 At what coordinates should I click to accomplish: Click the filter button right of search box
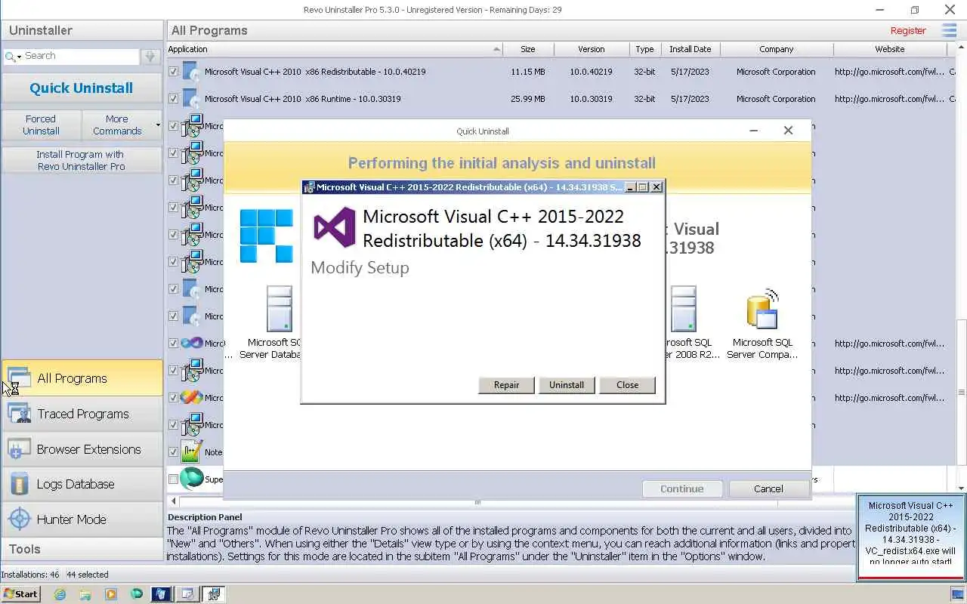(x=150, y=57)
